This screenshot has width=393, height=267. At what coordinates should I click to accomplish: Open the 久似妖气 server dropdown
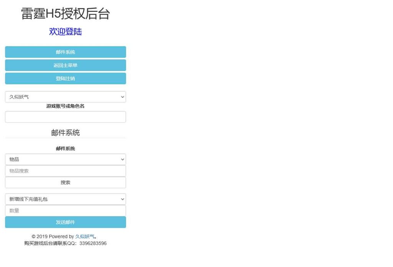(x=65, y=97)
